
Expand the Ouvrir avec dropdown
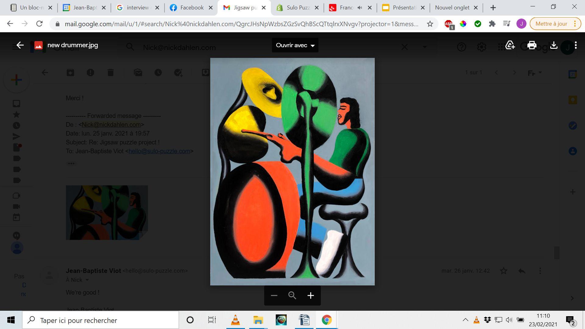[295, 45]
